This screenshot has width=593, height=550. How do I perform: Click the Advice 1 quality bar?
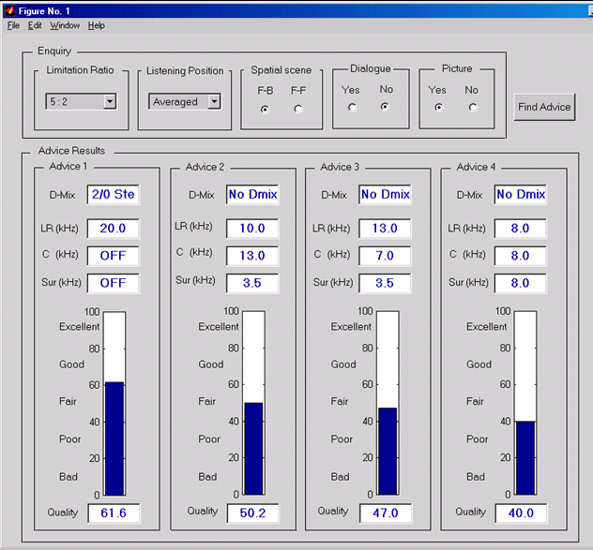click(x=114, y=438)
